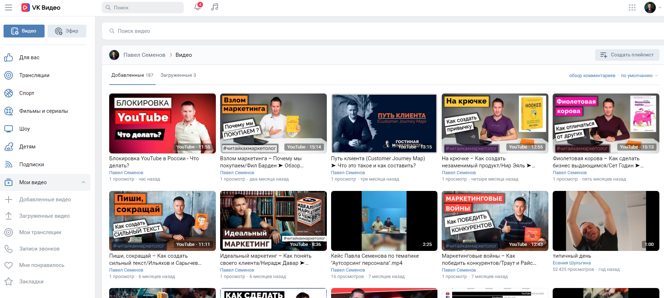Collapse the Мои видео section chevron
This screenshot has width=664, height=298.
(x=83, y=182)
